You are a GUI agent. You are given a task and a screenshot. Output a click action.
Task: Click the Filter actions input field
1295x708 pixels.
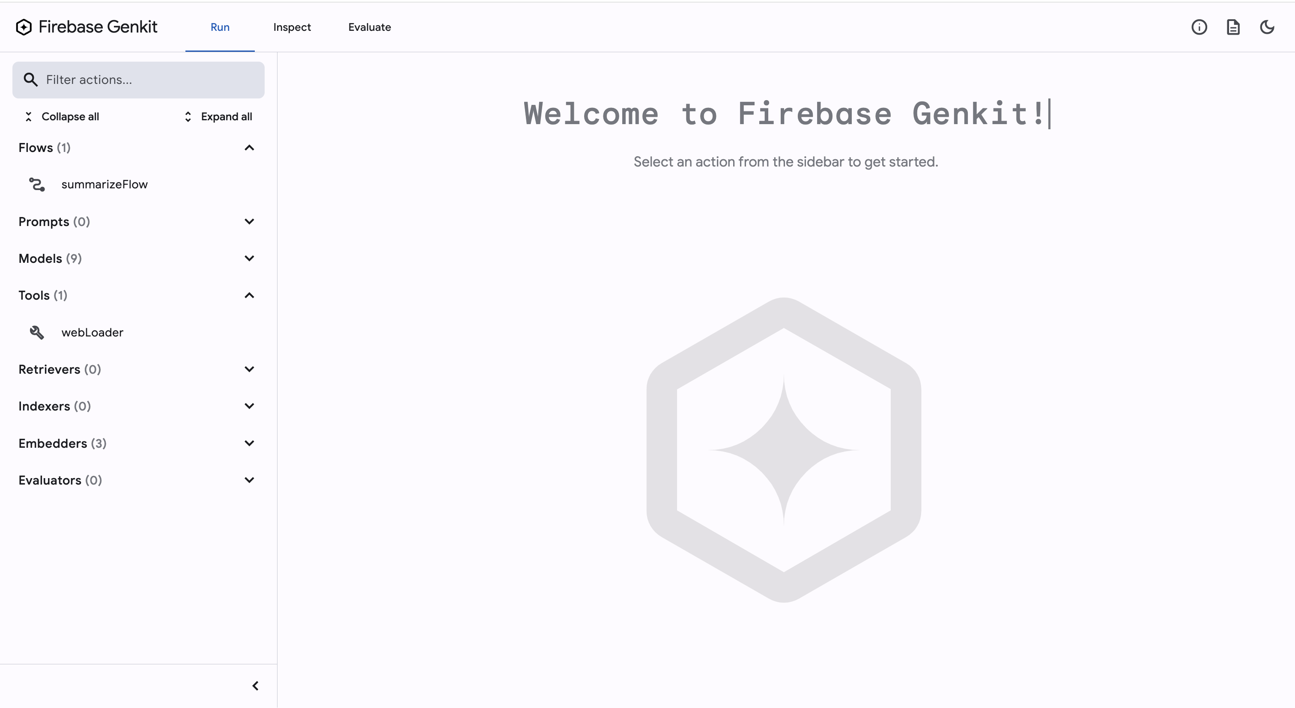[139, 80]
